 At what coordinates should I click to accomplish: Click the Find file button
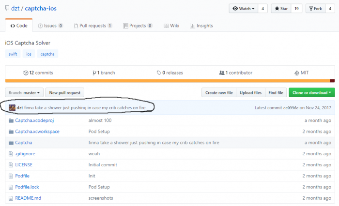click(276, 93)
